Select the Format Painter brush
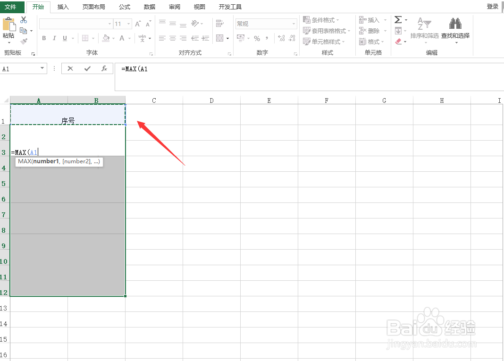The width and height of the screenshot is (504, 361). (x=24, y=41)
